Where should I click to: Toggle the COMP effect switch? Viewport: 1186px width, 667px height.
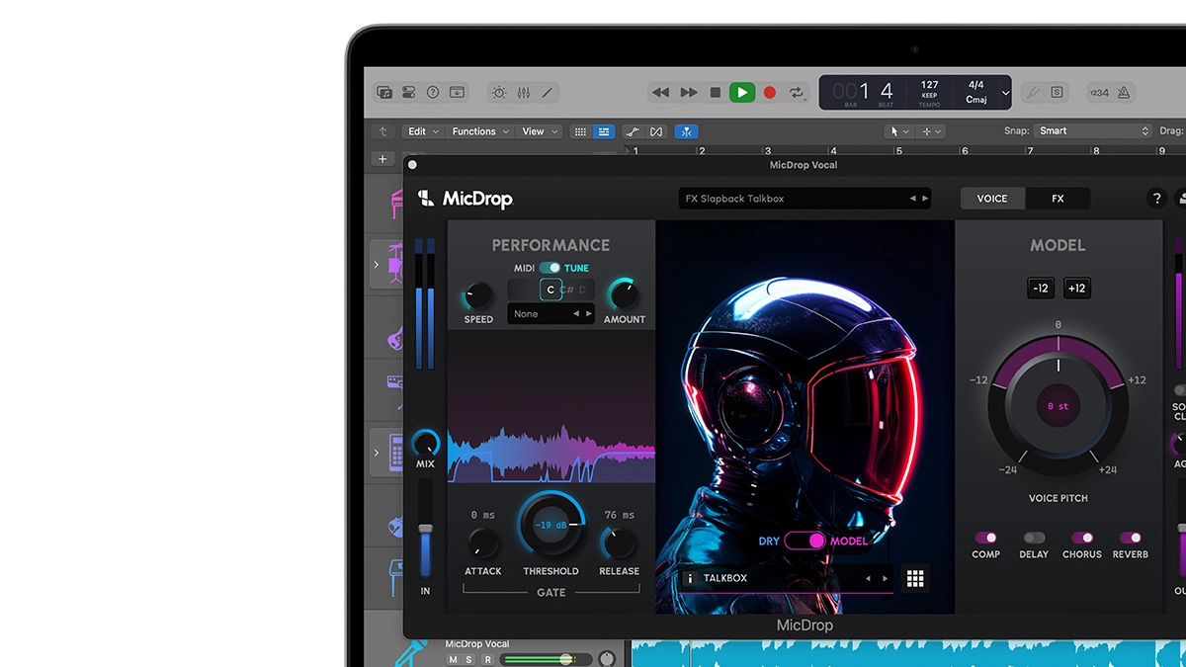(985, 538)
